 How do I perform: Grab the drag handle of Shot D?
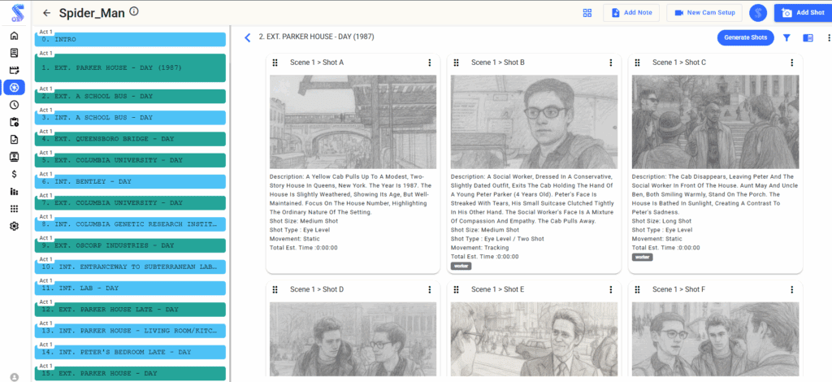pos(275,289)
